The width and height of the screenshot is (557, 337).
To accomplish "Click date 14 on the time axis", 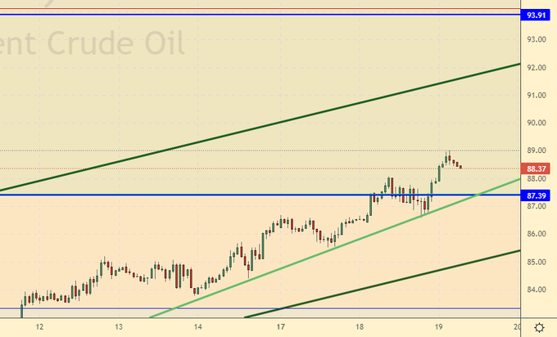I will point(198,327).
